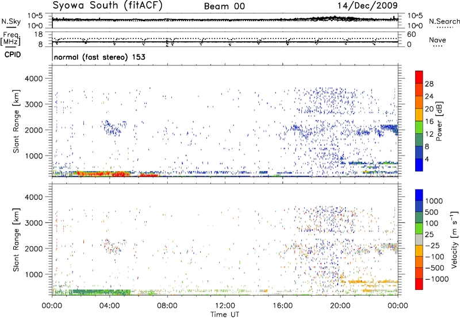The height and width of the screenshot is (318, 460).
Task: Click the '2000' tick on velocity panel
Action: tap(34, 249)
